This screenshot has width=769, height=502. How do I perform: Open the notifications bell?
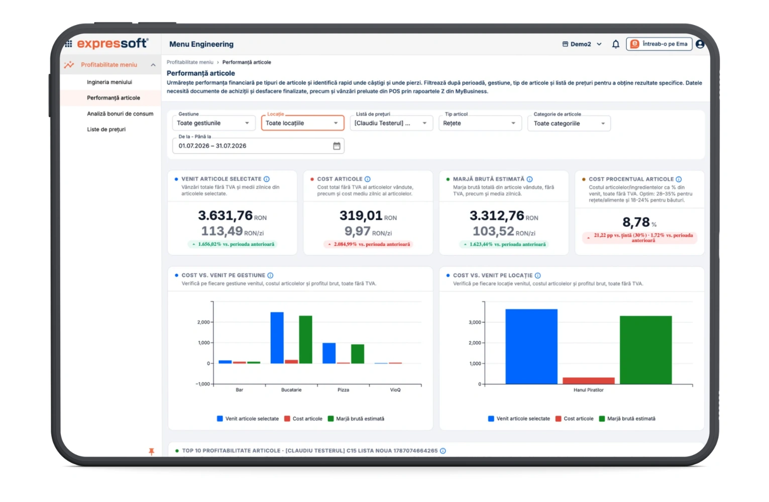616,44
